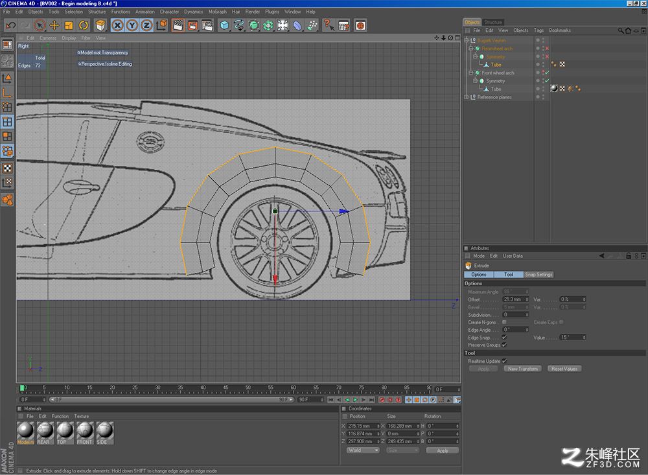This screenshot has width=648, height=475.
Task: Click the lock icon in Attributes panel
Action: [629, 256]
